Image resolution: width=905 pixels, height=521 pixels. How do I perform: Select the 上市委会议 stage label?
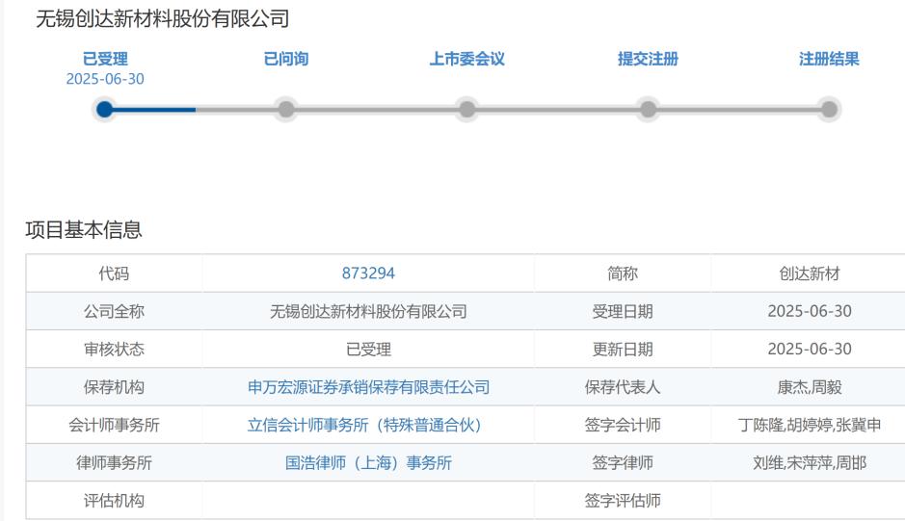466,59
